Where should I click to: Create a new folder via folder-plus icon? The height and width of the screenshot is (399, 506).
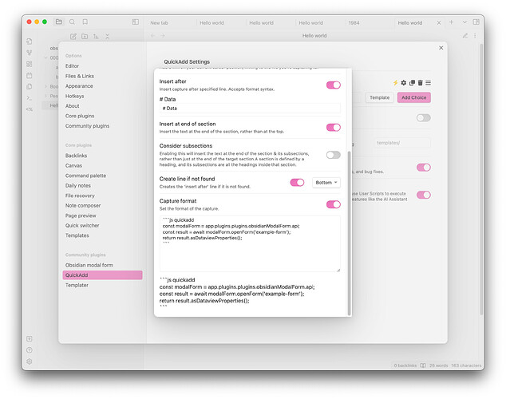(85, 37)
